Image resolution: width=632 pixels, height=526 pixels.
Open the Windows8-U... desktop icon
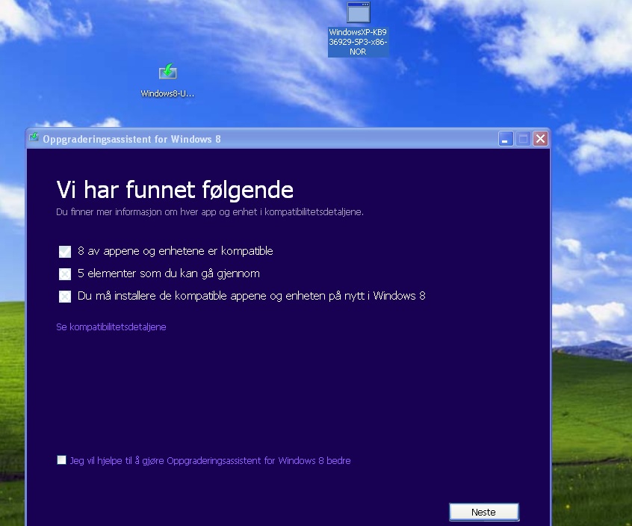tap(167, 80)
